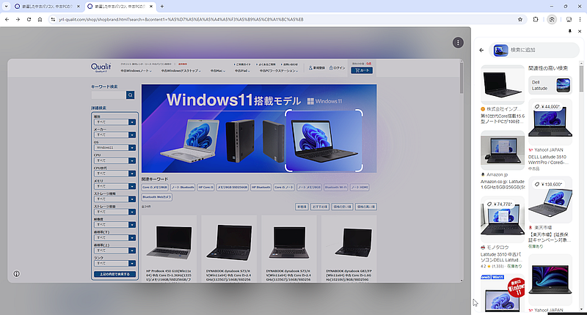587x315 pixels.
Task: Click the browser forward arrow
Action: coord(18,20)
